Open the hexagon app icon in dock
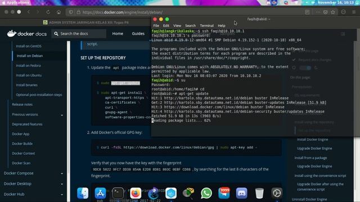360x202 pixels. click(171, 193)
